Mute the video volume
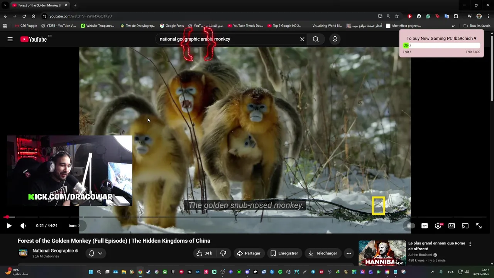Viewport: 494px width, 278px height. (23, 226)
